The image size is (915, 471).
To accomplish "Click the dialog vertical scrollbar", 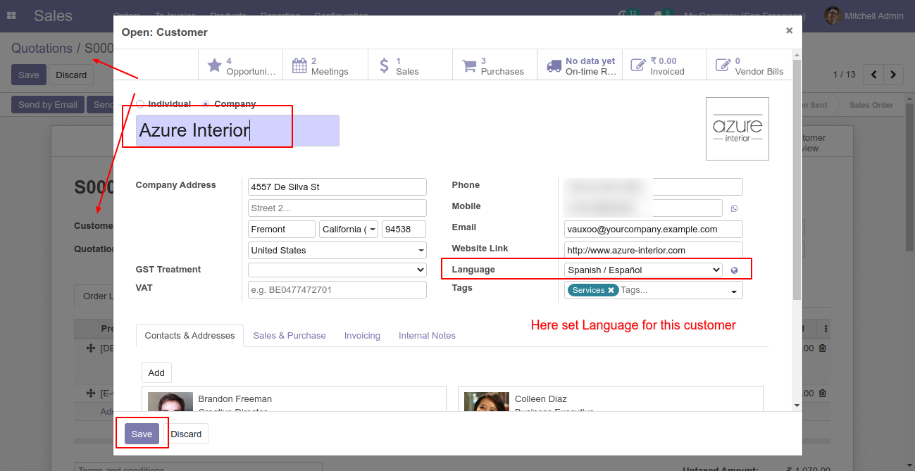I will click(x=797, y=180).
